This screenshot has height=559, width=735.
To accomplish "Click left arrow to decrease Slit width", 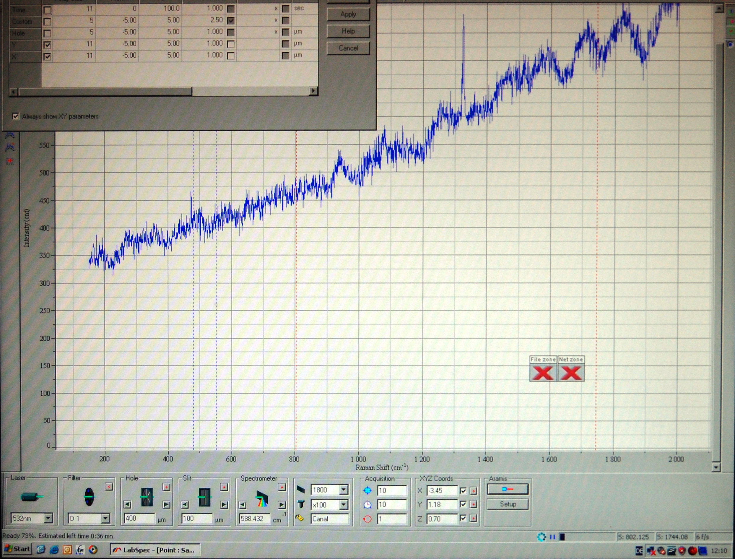I will point(185,505).
